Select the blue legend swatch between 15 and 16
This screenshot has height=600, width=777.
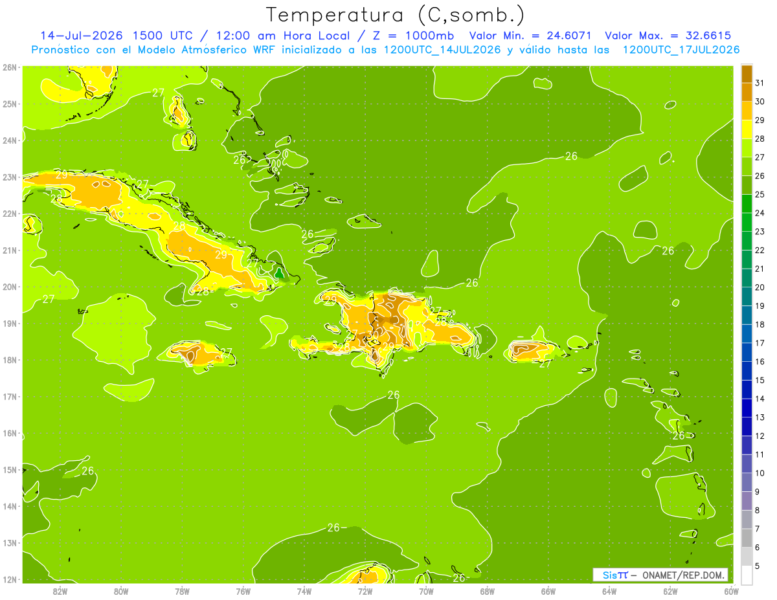tap(747, 371)
